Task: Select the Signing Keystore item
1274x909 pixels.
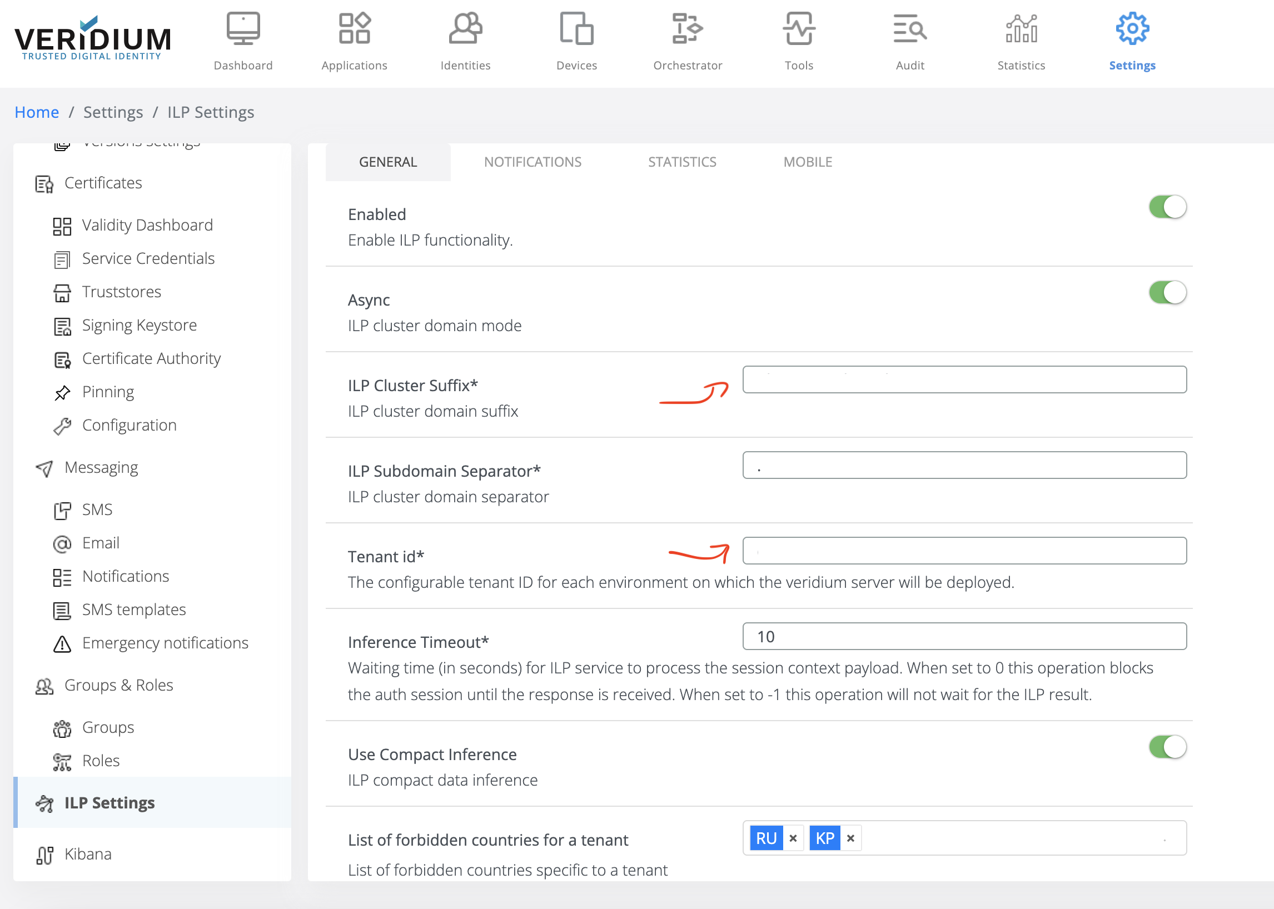Action: click(140, 324)
